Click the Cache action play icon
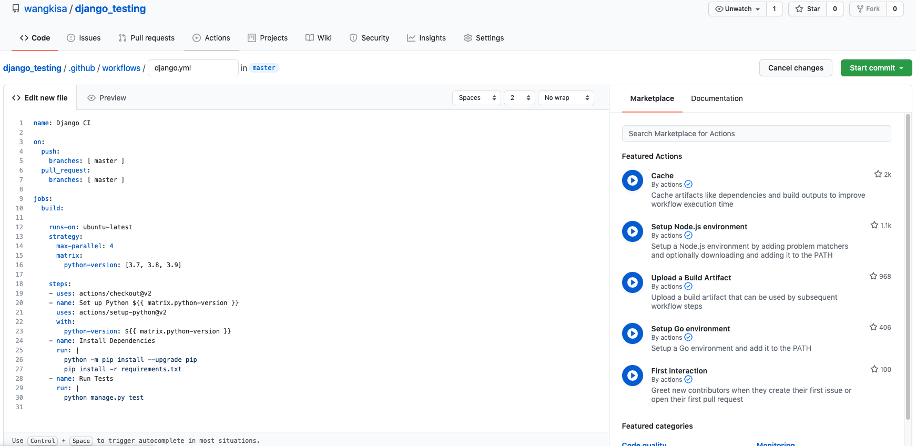Viewport: 916px width, 446px height. click(x=632, y=180)
